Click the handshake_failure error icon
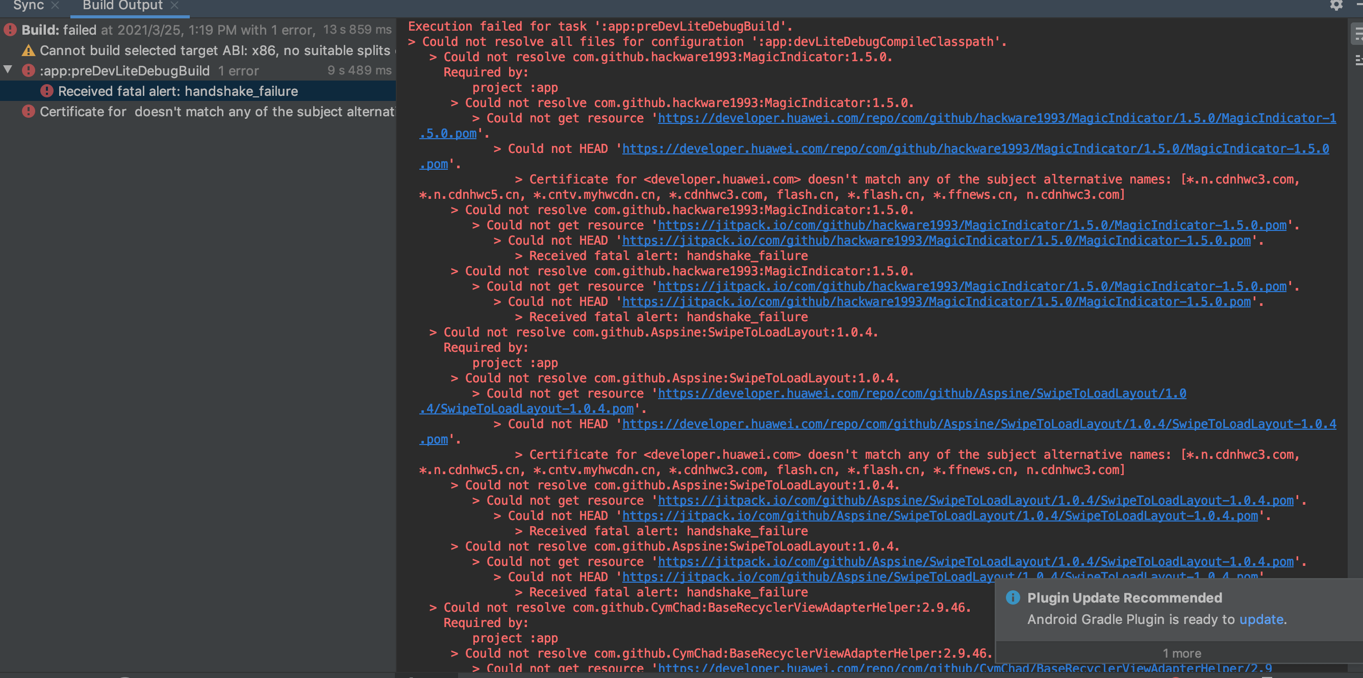 [x=46, y=91]
